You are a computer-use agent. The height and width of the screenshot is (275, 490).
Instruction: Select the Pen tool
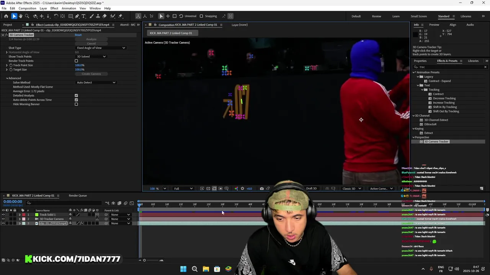point(77,16)
